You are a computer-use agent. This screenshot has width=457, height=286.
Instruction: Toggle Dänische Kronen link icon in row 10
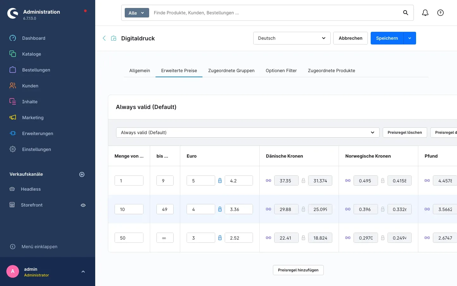(268, 209)
